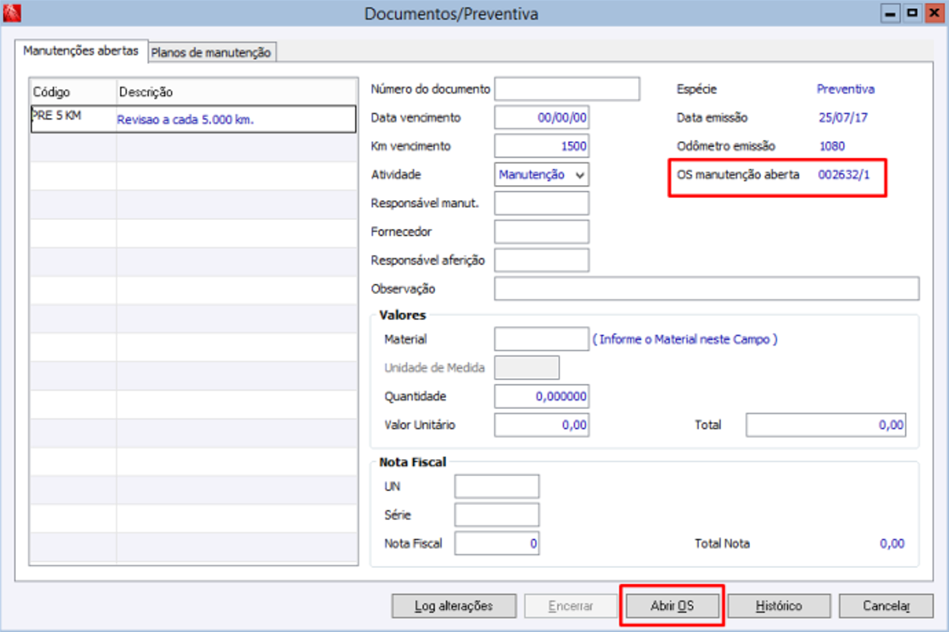Focus the Fornecedor input field
Viewport: 949px width, 632px height.
(x=542, y=231)
